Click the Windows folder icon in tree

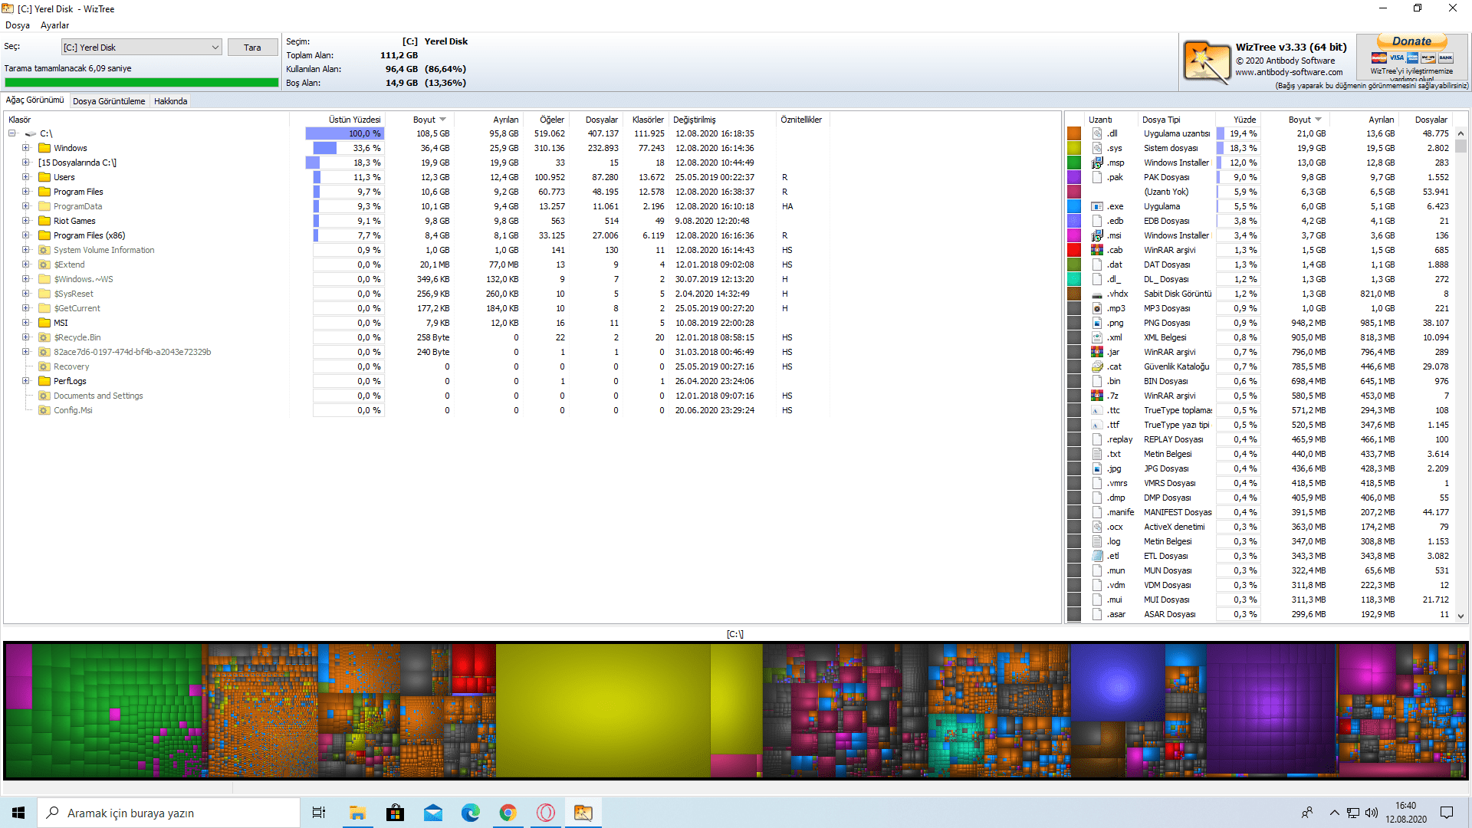[44, 148]
